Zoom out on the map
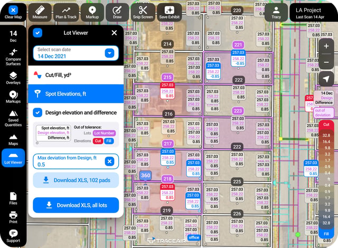Viewport: 338px width, 248px height. (326, 62)
